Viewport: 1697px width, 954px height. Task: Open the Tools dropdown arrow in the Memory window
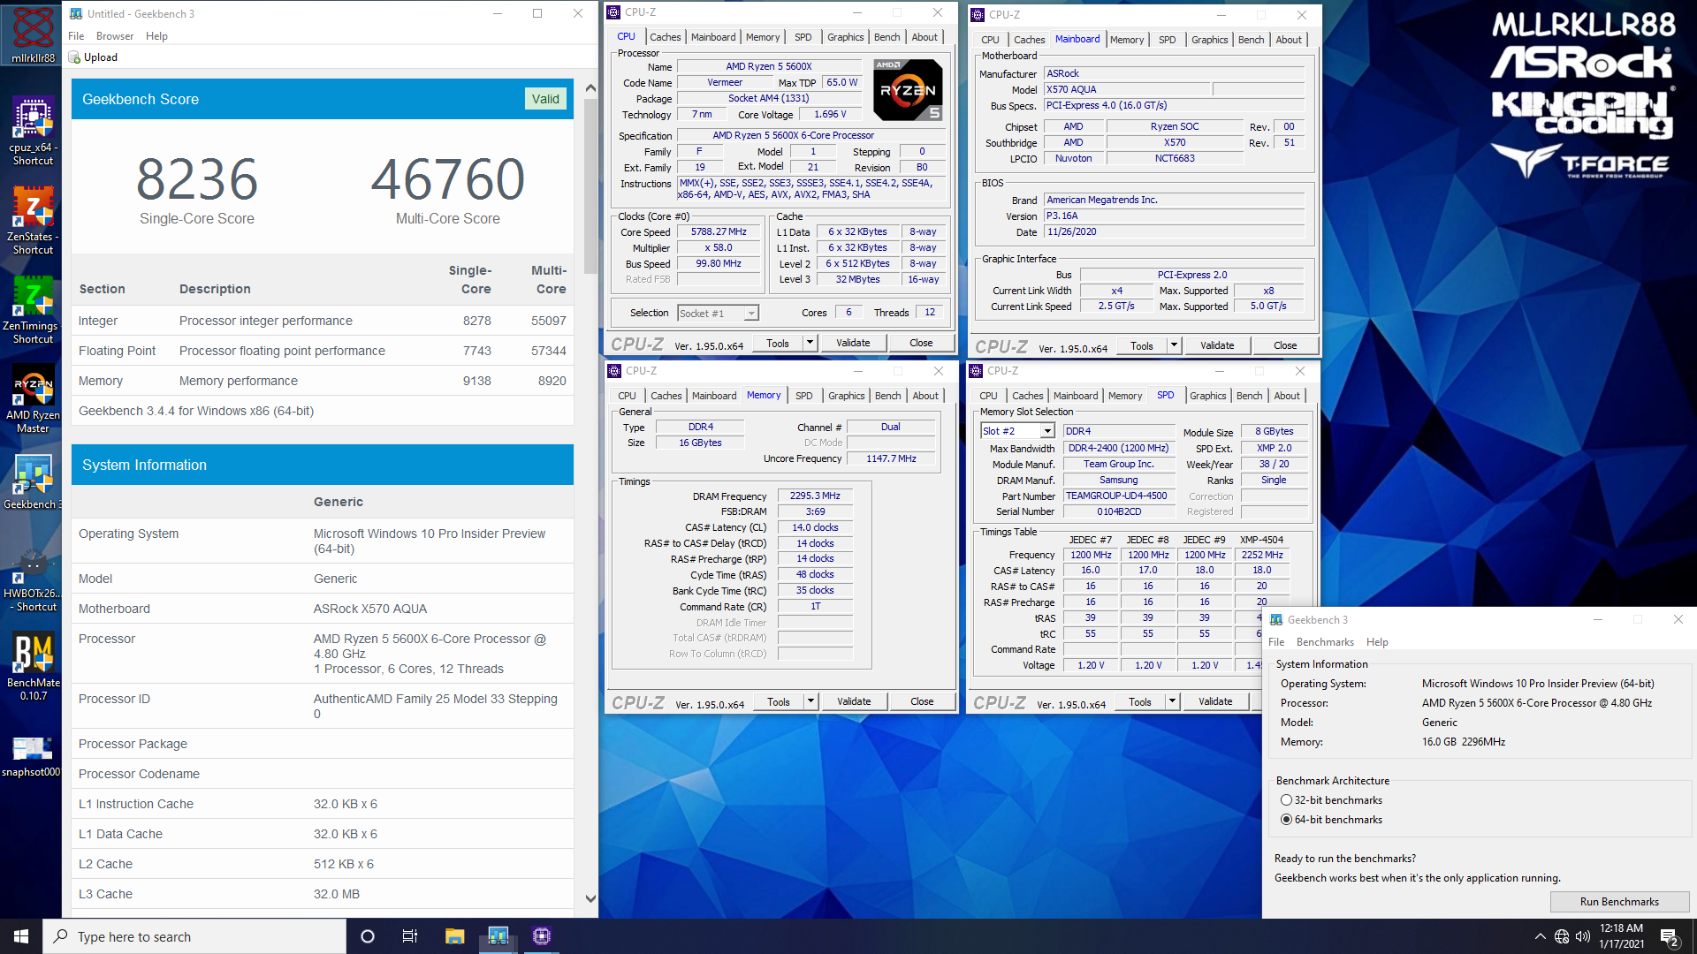(810, 701)
